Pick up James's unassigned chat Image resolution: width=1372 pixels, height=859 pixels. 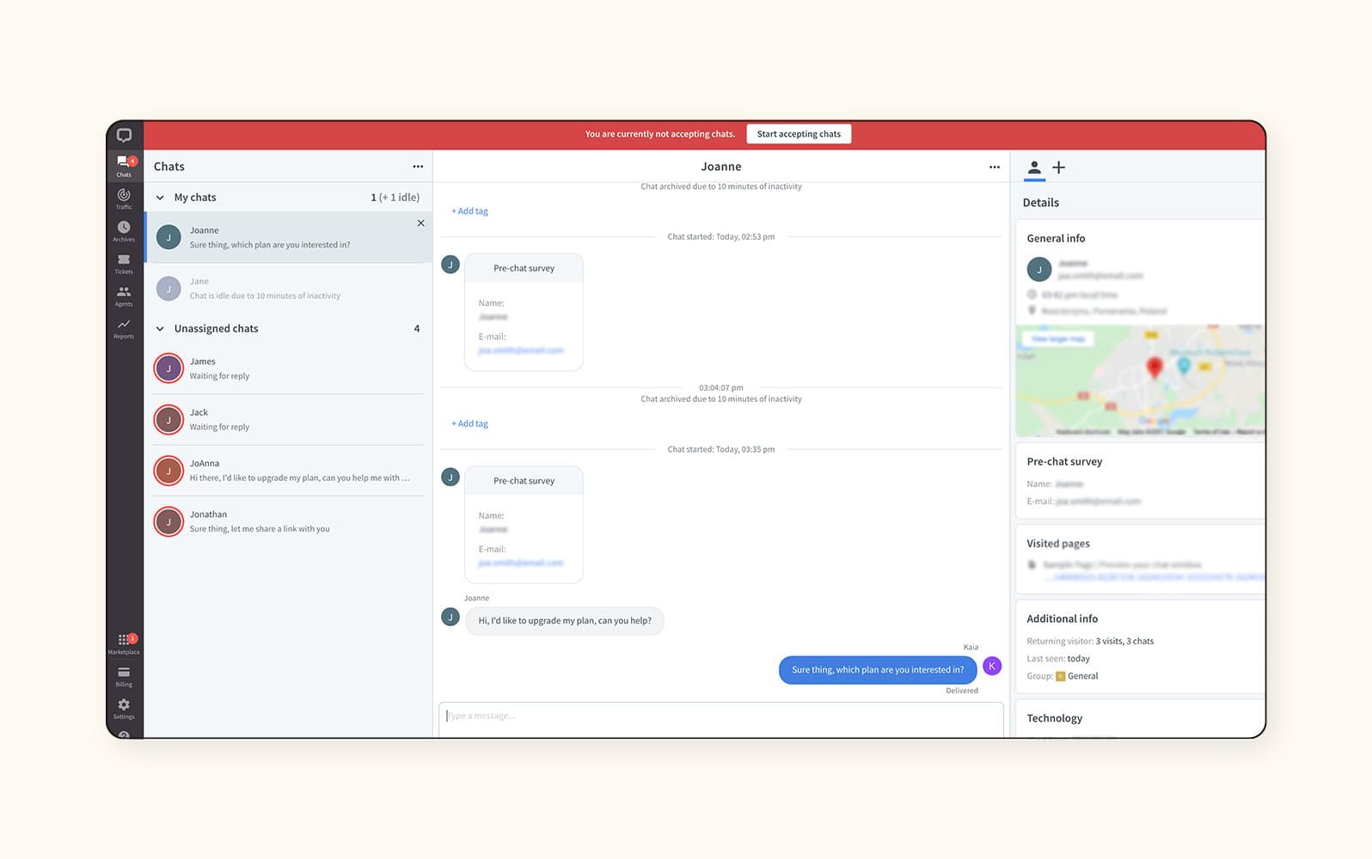coord(289,369)
